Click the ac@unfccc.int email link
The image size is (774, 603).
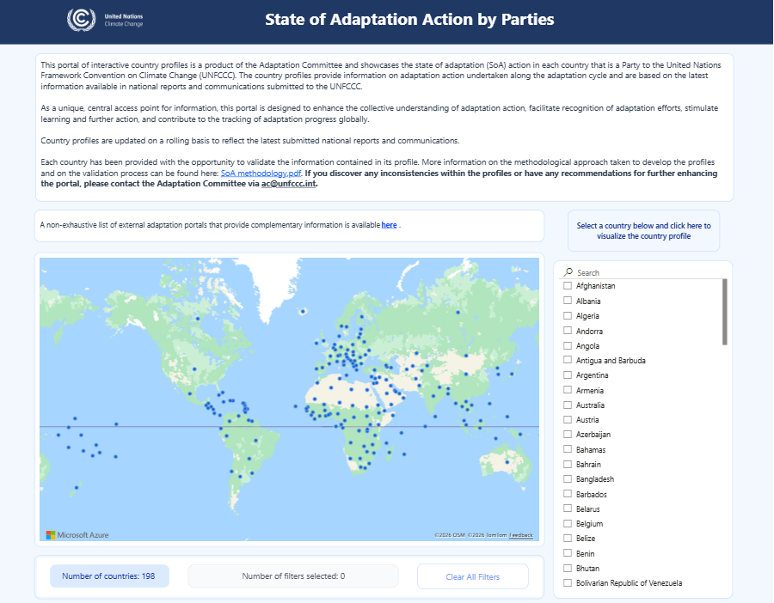(x=289, y=184)
